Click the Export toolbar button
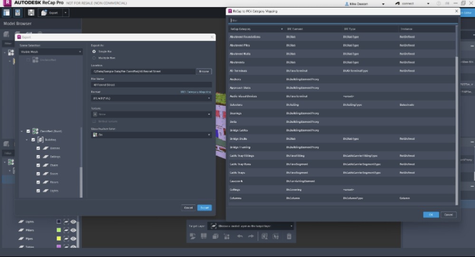This screenshot has height=257, width=475. (x=50, y=13)
